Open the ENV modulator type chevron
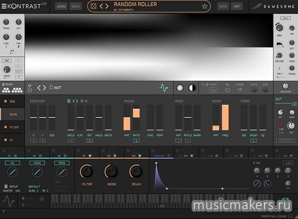 180,156
